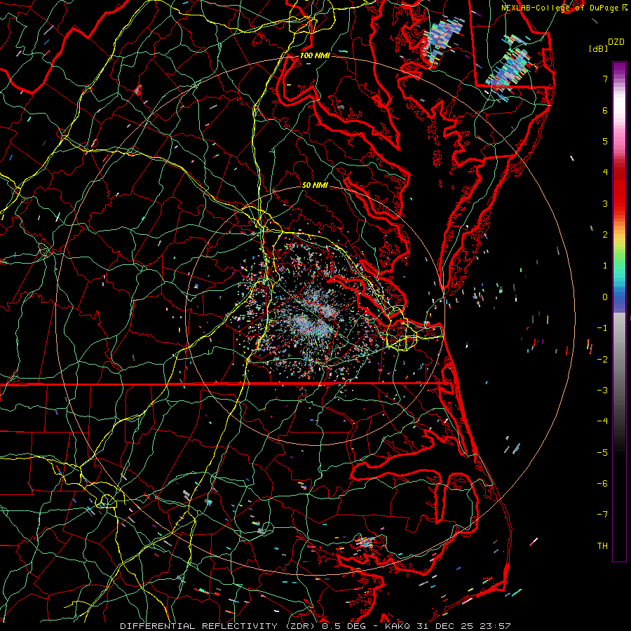Screen dimensions: 631x631
Task: Click the TH label on color scale
Action: coord(602,546)
